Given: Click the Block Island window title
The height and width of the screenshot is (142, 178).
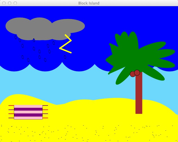Looking at the screenshot, I should pos(89,3).
